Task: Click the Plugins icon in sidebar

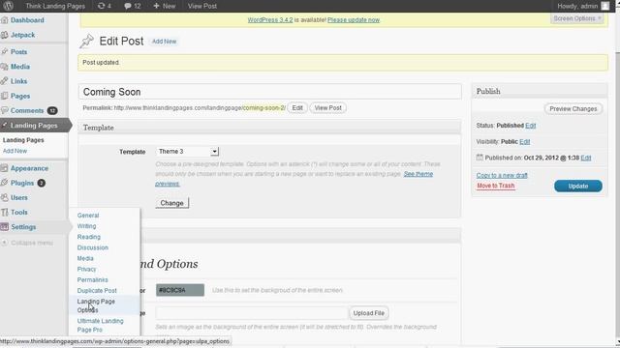Action: point(5,183)
